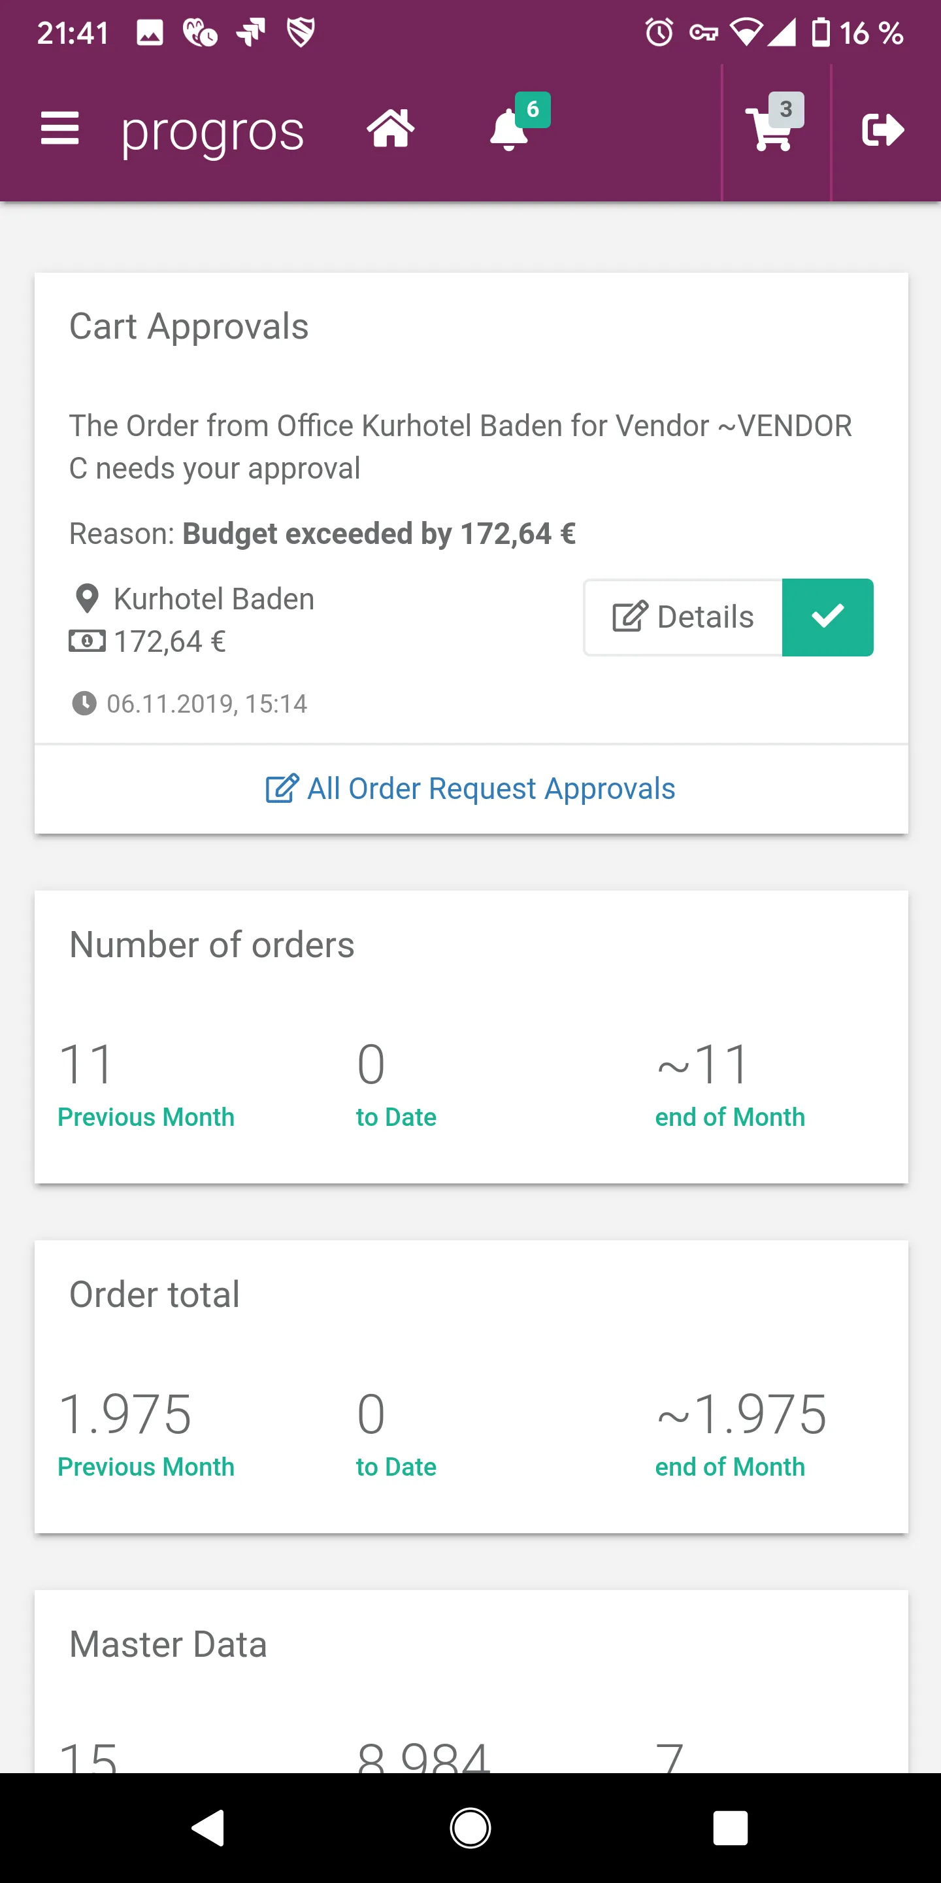941x1883 pixels.
Task: Select to Date under Order total
Action: (396, 1467)
